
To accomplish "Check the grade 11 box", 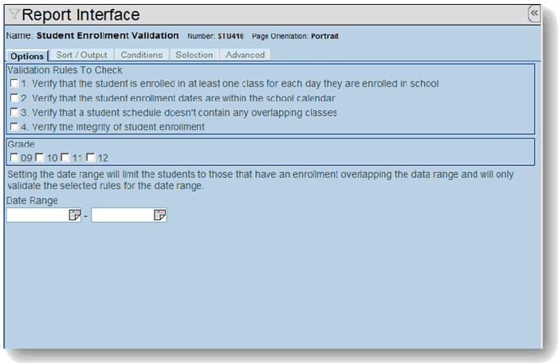I will tap(65, 157).
